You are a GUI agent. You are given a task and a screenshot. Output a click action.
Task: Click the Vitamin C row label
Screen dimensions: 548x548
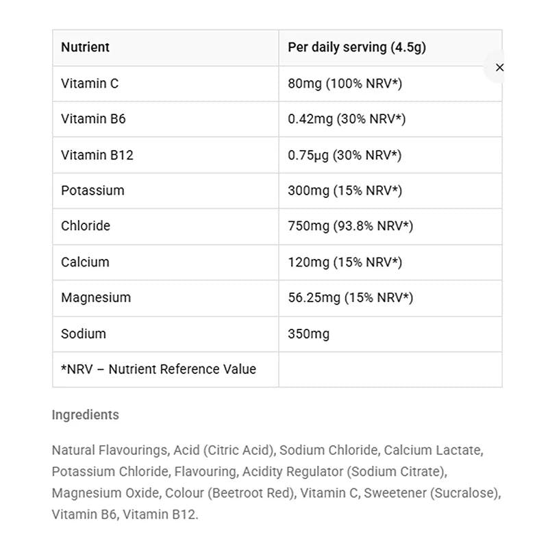[90, 84]
